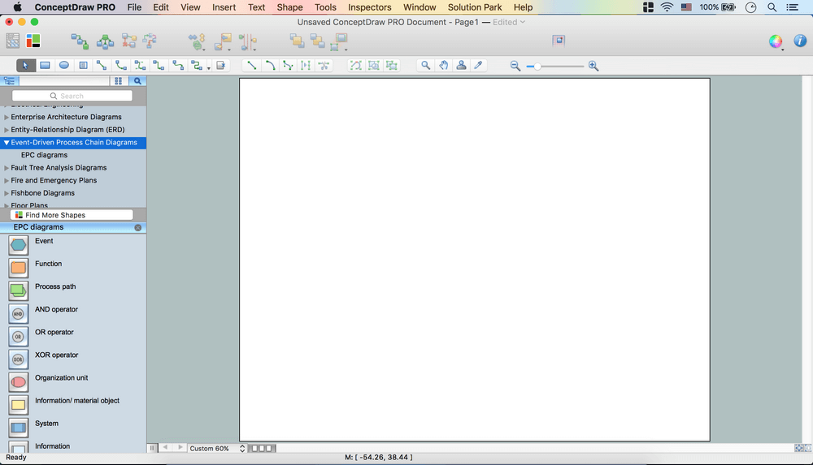This screenshot has height=465, width=813.
Task: Toggle library grid view button
Action: (119, 81)
